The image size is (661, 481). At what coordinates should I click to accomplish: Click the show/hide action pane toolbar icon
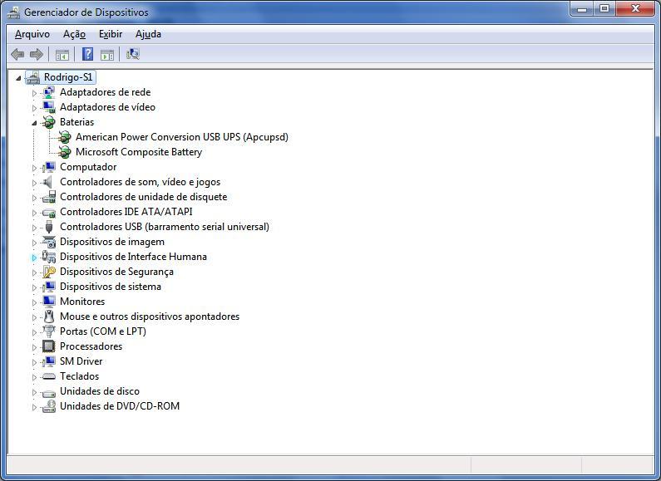(x=107, y=55)
